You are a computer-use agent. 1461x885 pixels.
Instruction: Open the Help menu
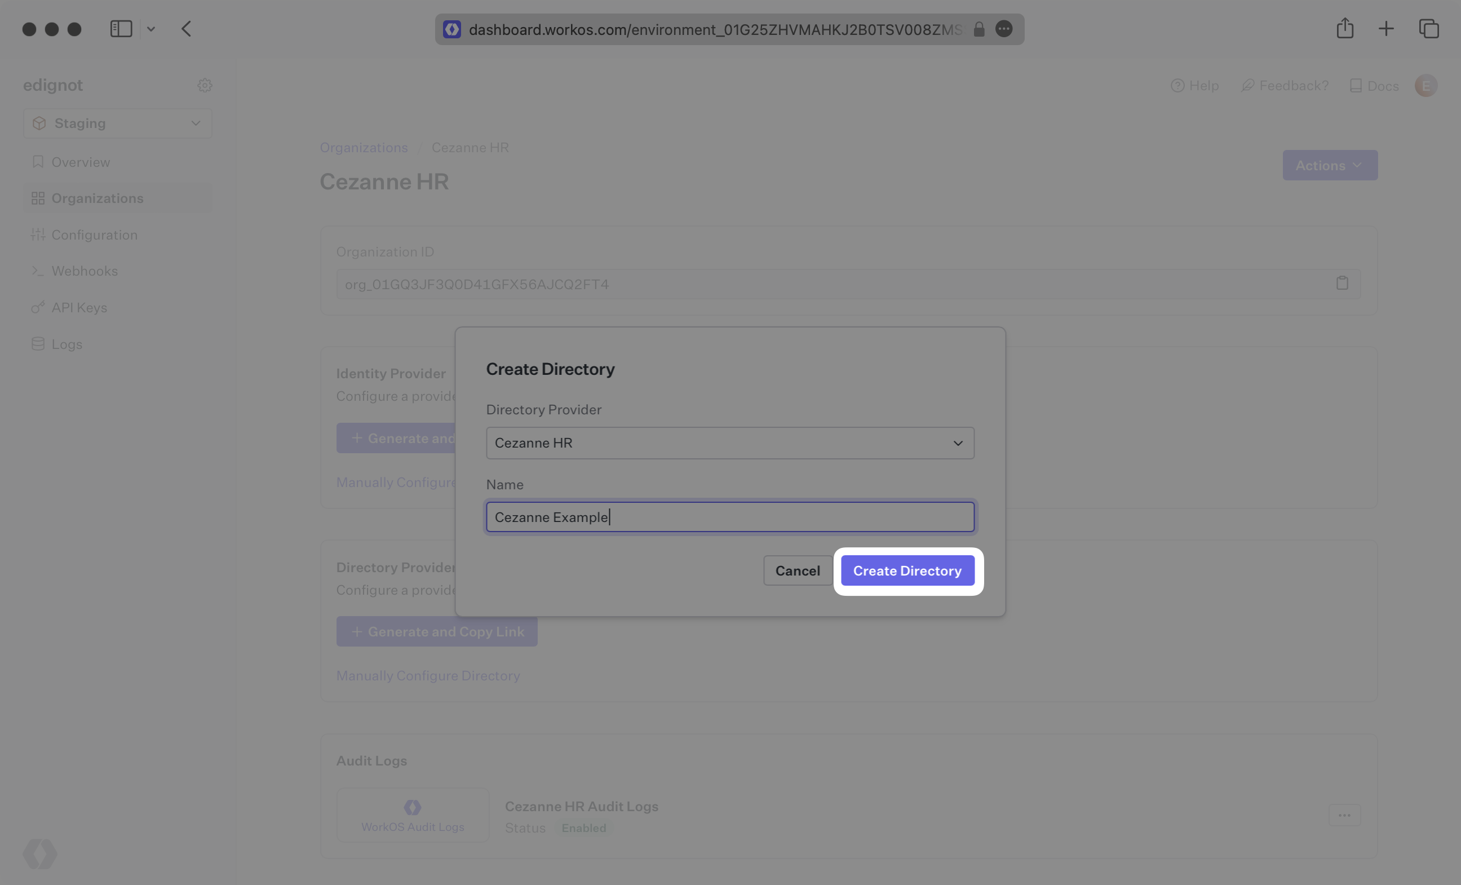pos(1194,86)
